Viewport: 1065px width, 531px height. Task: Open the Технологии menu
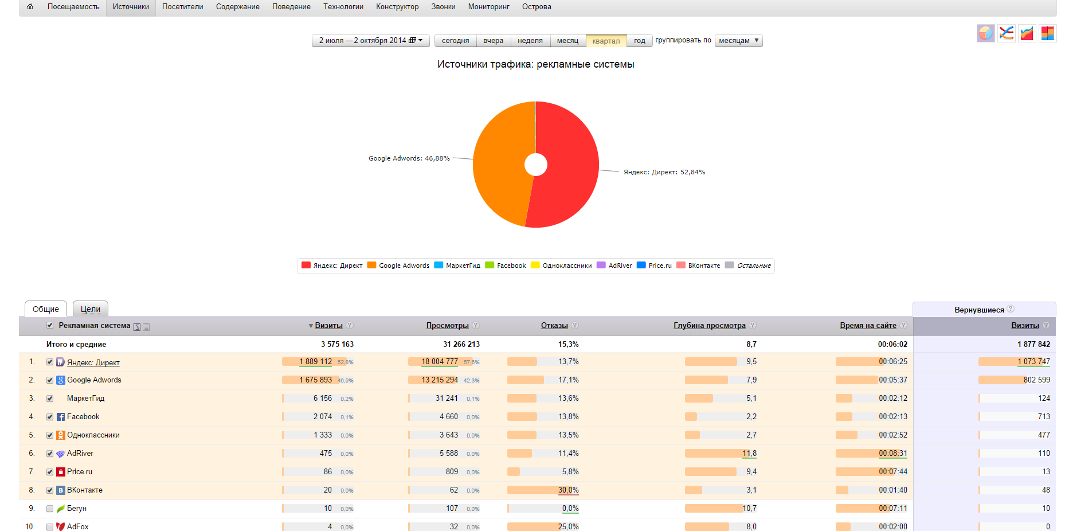click(x=343, y=7)
